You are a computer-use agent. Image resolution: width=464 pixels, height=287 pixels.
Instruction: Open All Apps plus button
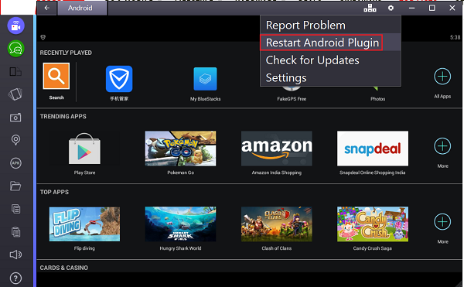point(442,77)
